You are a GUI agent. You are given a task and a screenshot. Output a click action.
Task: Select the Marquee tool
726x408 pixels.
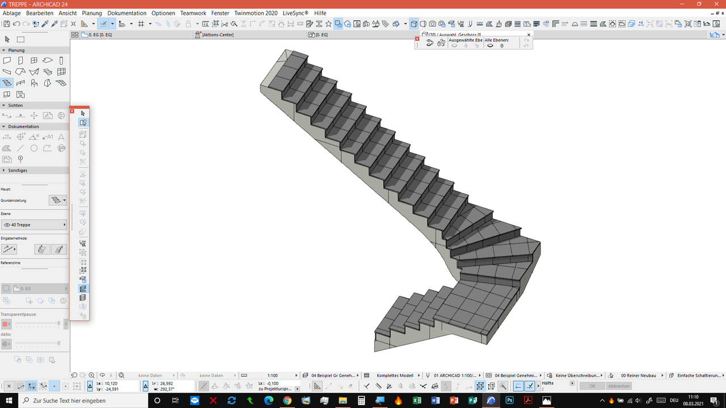pyautogui.click(x=20, y=39)
